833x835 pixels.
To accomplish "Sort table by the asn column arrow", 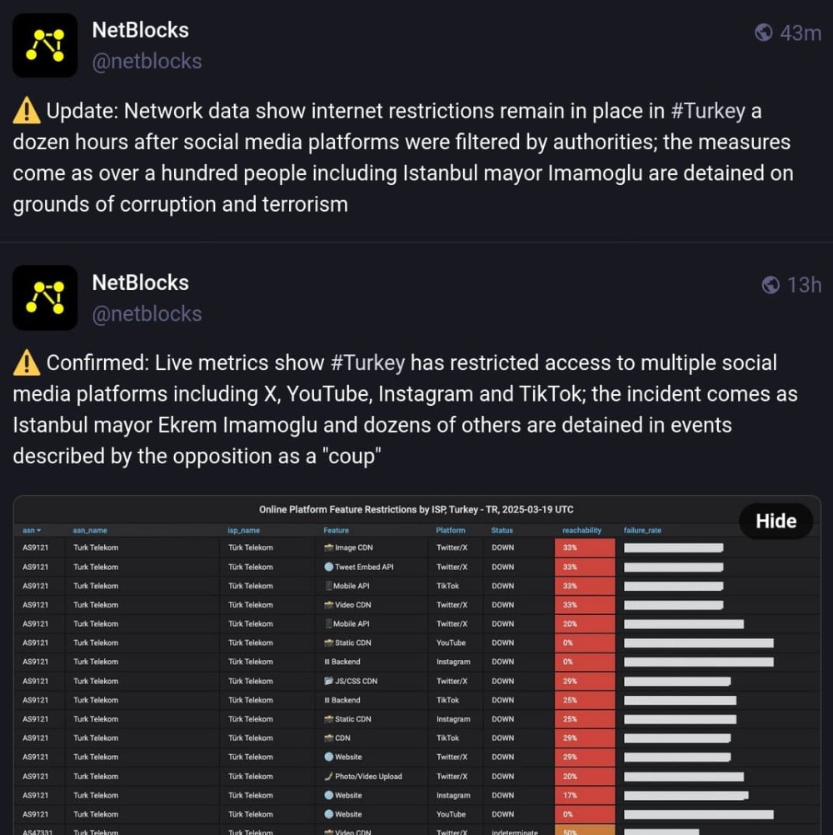I will pyautogui.click(x=38, y=530).
